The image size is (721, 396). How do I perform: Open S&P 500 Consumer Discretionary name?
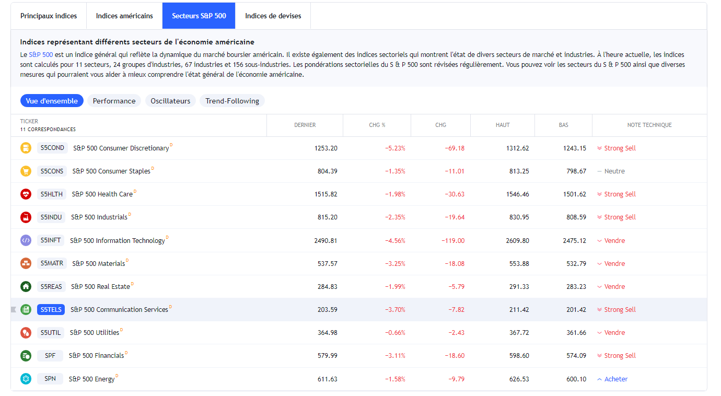tap(121, 148)
